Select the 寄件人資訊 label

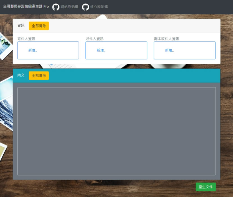(x=26, y=39)
